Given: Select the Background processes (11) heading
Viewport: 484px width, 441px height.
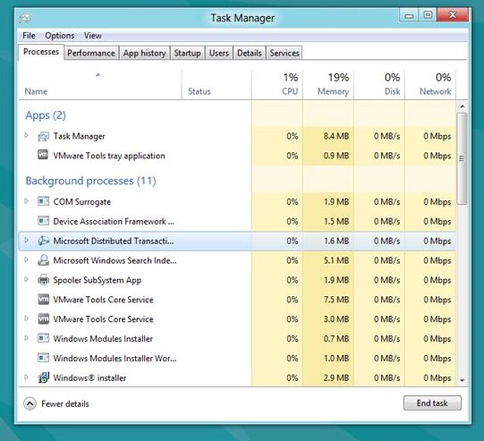Looking at the screenshot, I should (x=90, y=181).
